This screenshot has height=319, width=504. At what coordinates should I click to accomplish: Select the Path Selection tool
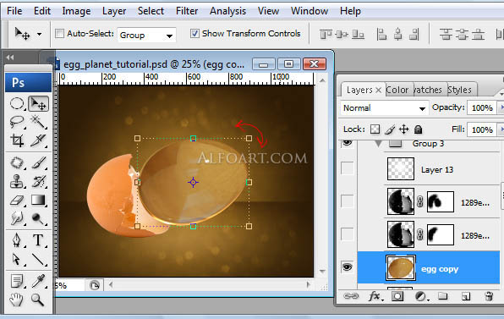pyautogui.click(x=17, y=259)
